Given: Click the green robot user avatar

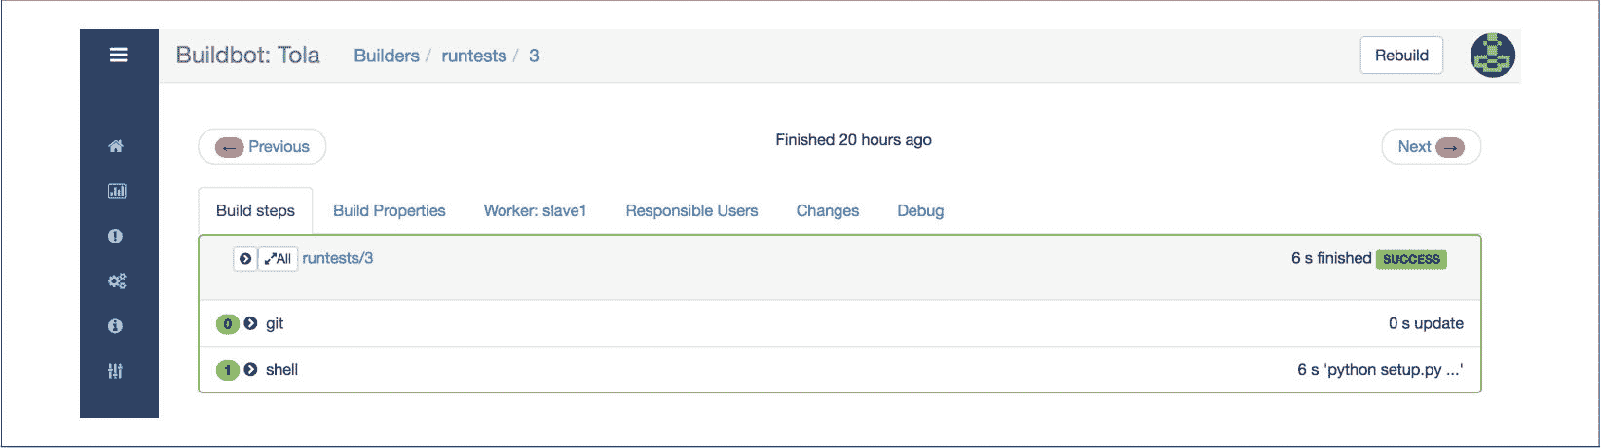Looking at the screenshot, I should tap(1492, 56).
